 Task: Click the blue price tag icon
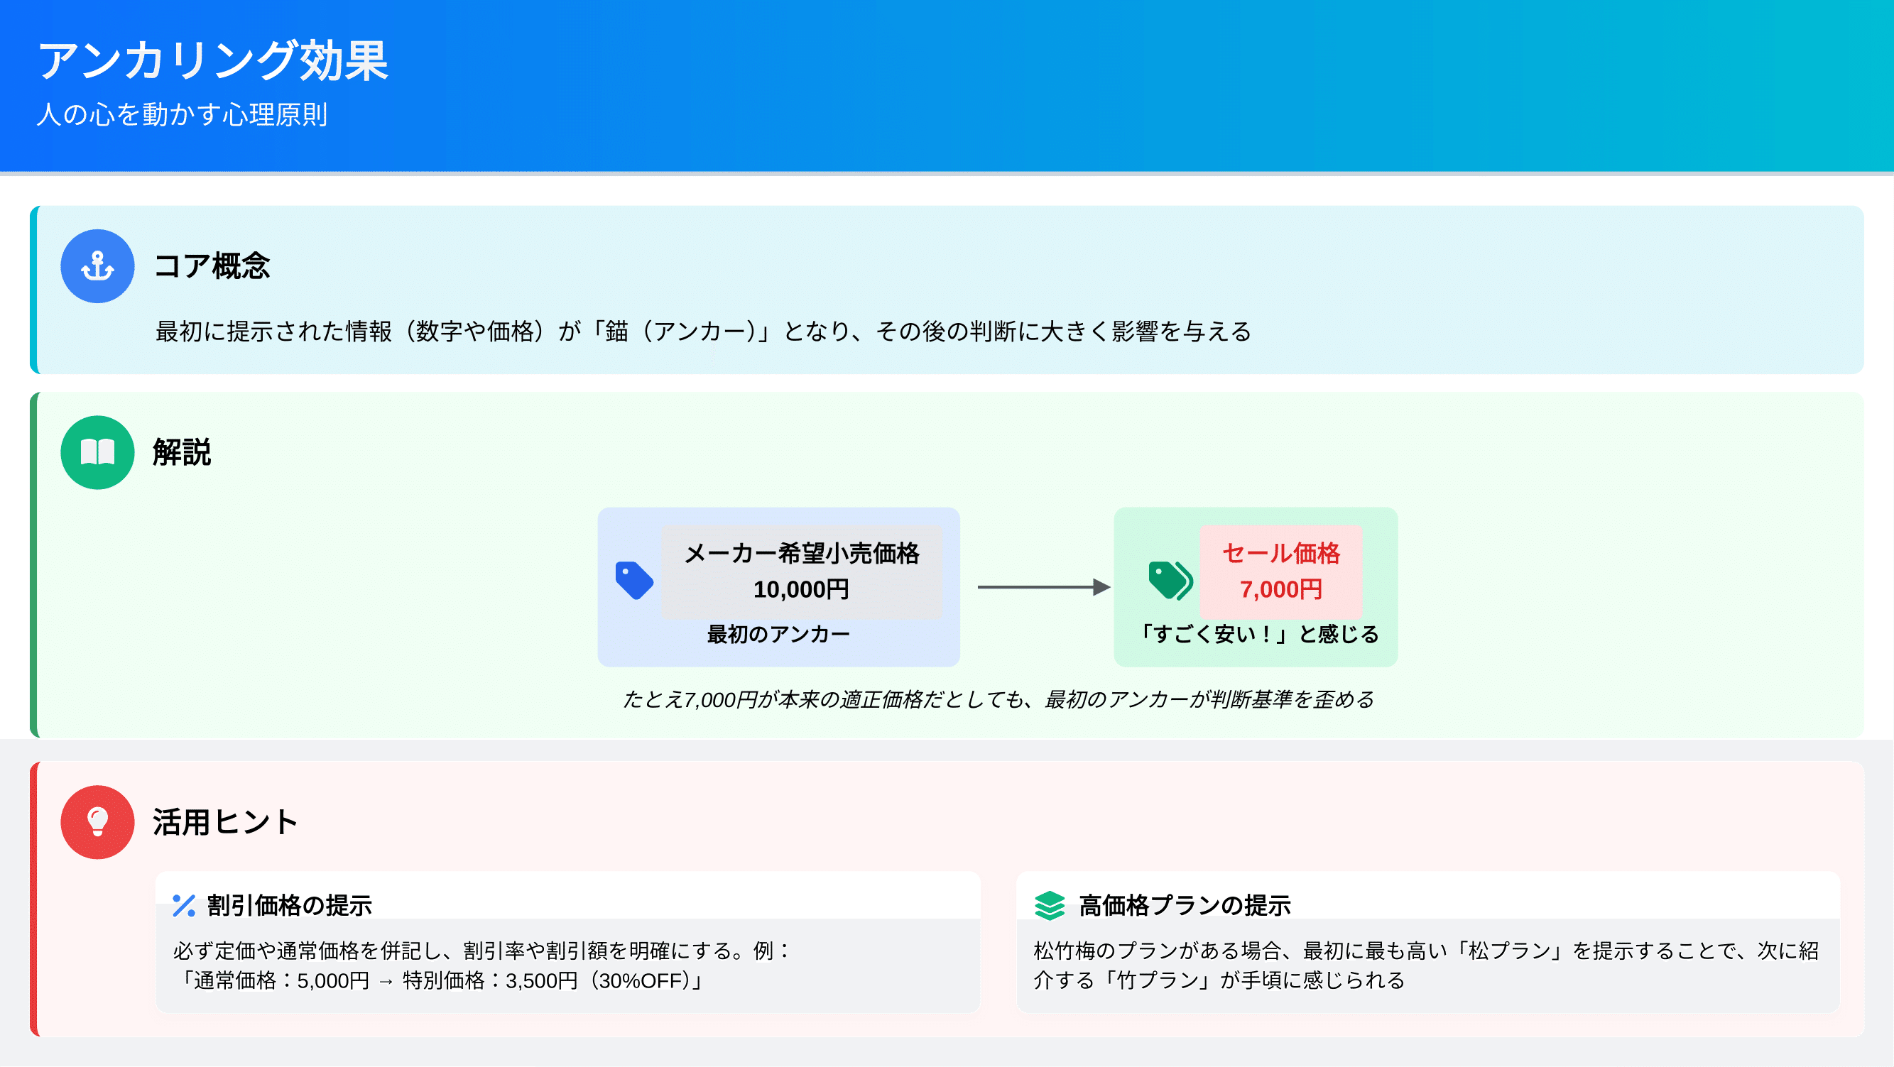(x=633, y=581)
